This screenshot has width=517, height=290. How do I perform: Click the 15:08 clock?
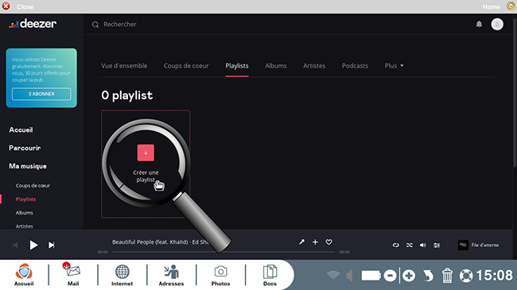495,276
